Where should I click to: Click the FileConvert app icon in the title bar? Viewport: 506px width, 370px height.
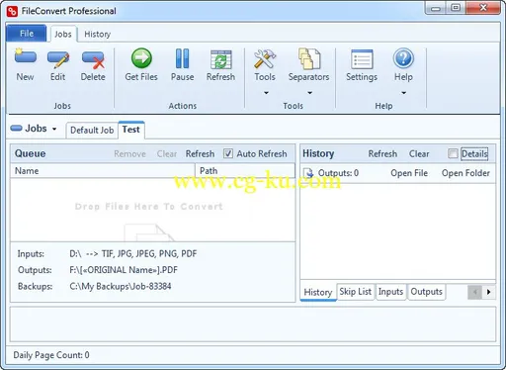pyautogui.click(x=12, y=12)
